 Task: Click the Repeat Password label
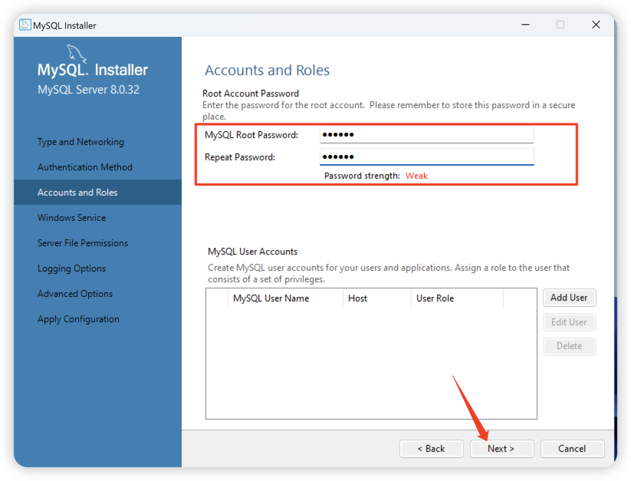click(240, 157)
